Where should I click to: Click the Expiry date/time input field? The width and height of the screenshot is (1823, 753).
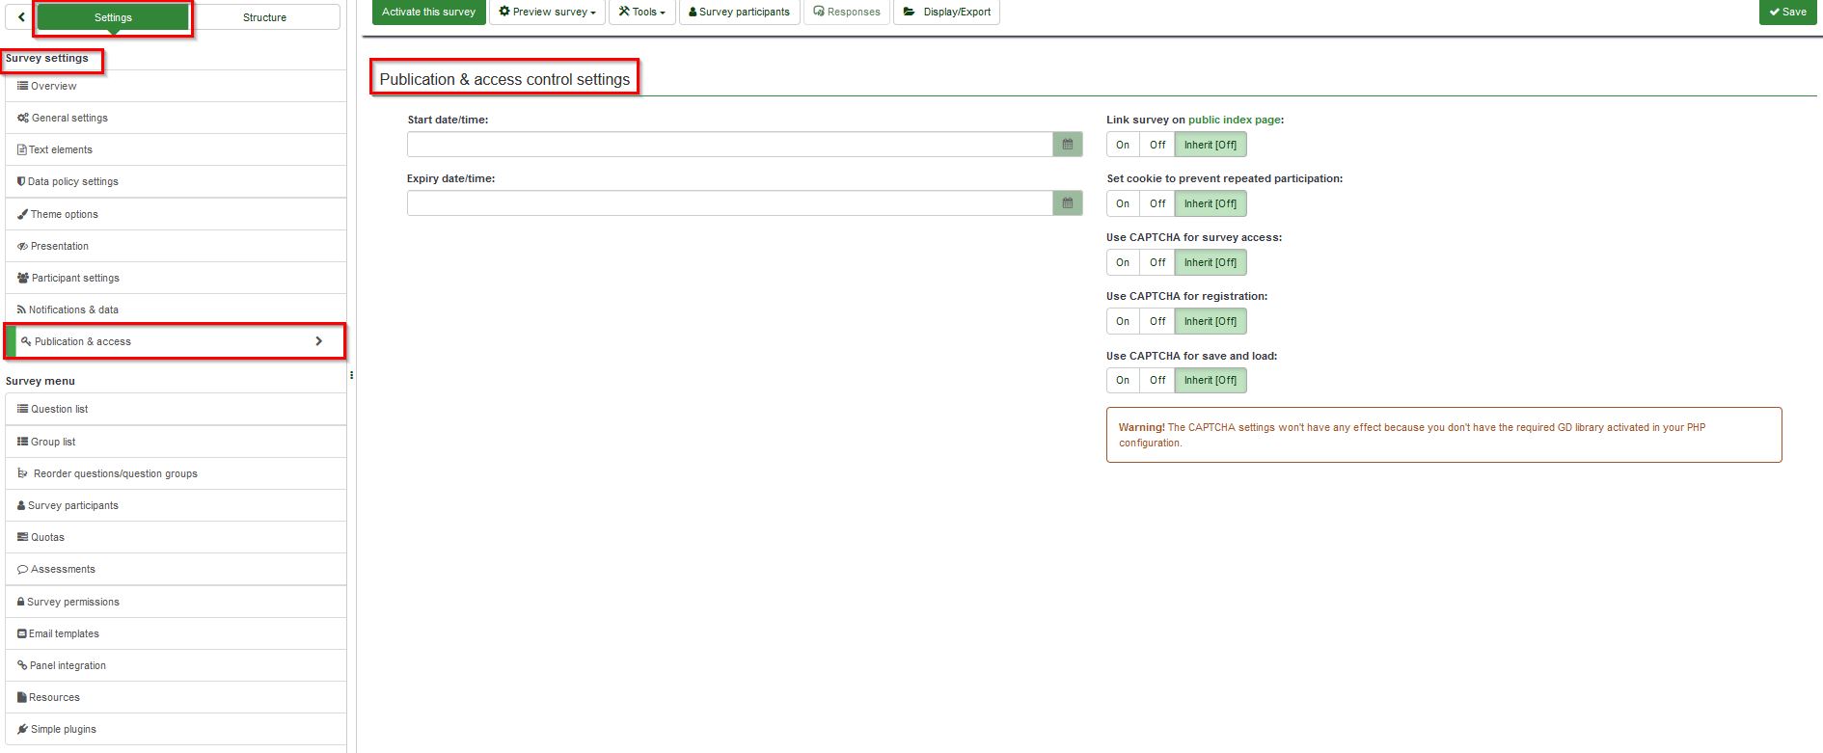tap(730, 203)
